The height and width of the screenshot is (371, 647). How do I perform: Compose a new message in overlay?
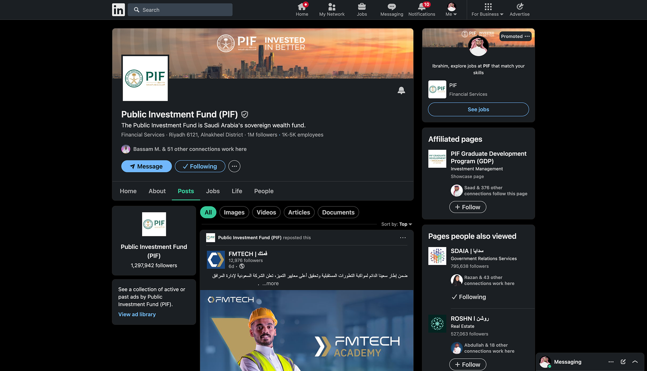coord(623,362)
